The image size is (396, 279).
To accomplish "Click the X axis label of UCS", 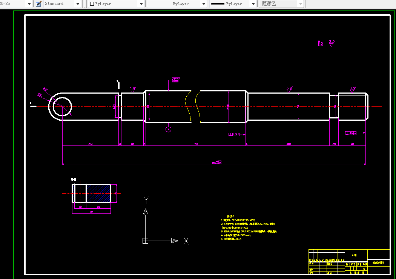I will point(186,241).
